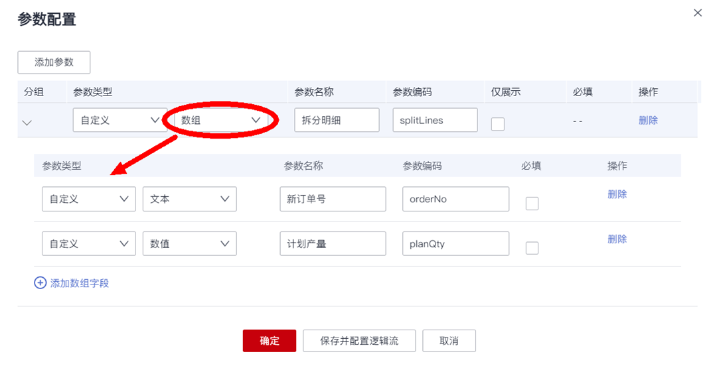Close the 参数配置 dialog with X
Viewport: 717px width, 372px height.
(697, 13)
